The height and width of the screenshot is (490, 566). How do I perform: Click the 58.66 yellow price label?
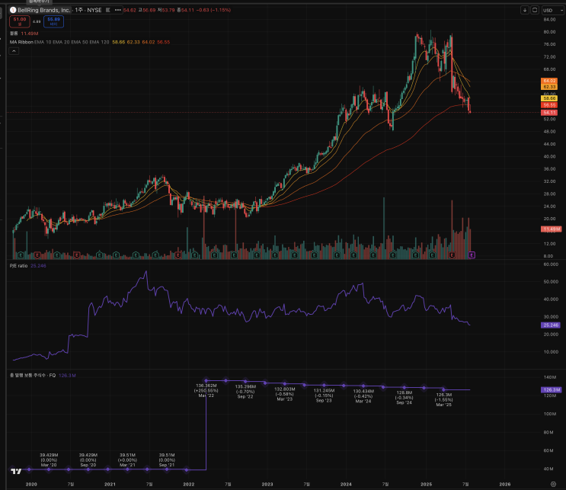pos(549,98)
